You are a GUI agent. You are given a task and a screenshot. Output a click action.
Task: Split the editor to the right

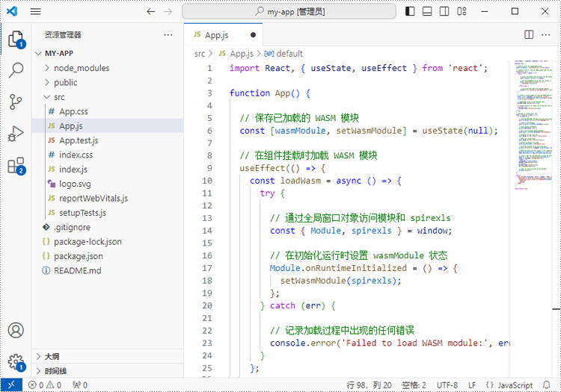pos(529,34)
